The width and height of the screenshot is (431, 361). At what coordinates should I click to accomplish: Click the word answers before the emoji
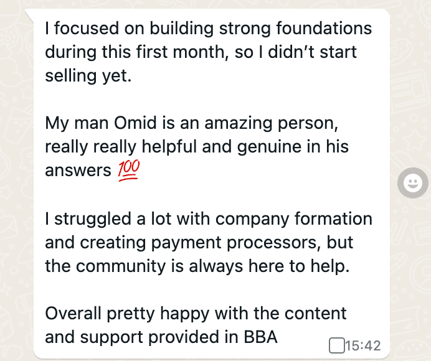[x=78, y=171]
